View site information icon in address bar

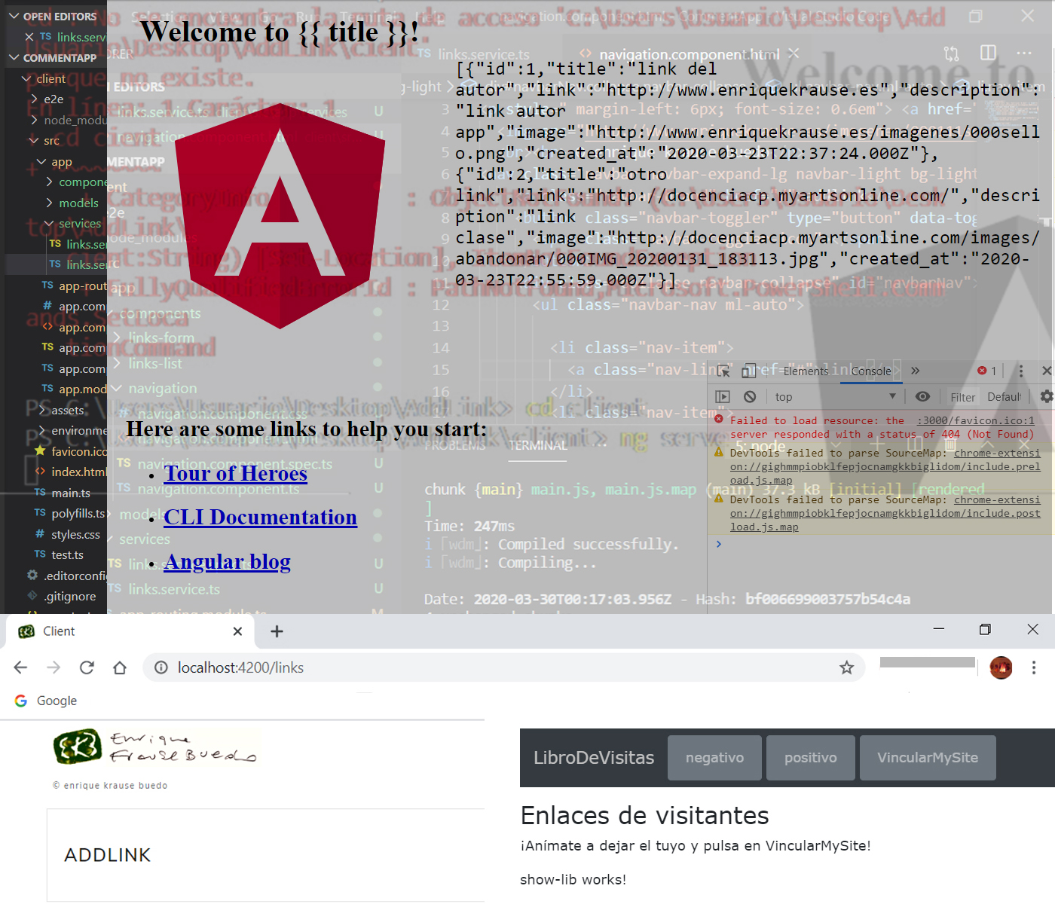[x=161, y=667]
